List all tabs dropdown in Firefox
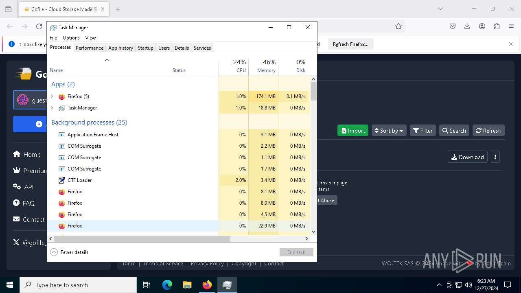 tap(440, 9)
